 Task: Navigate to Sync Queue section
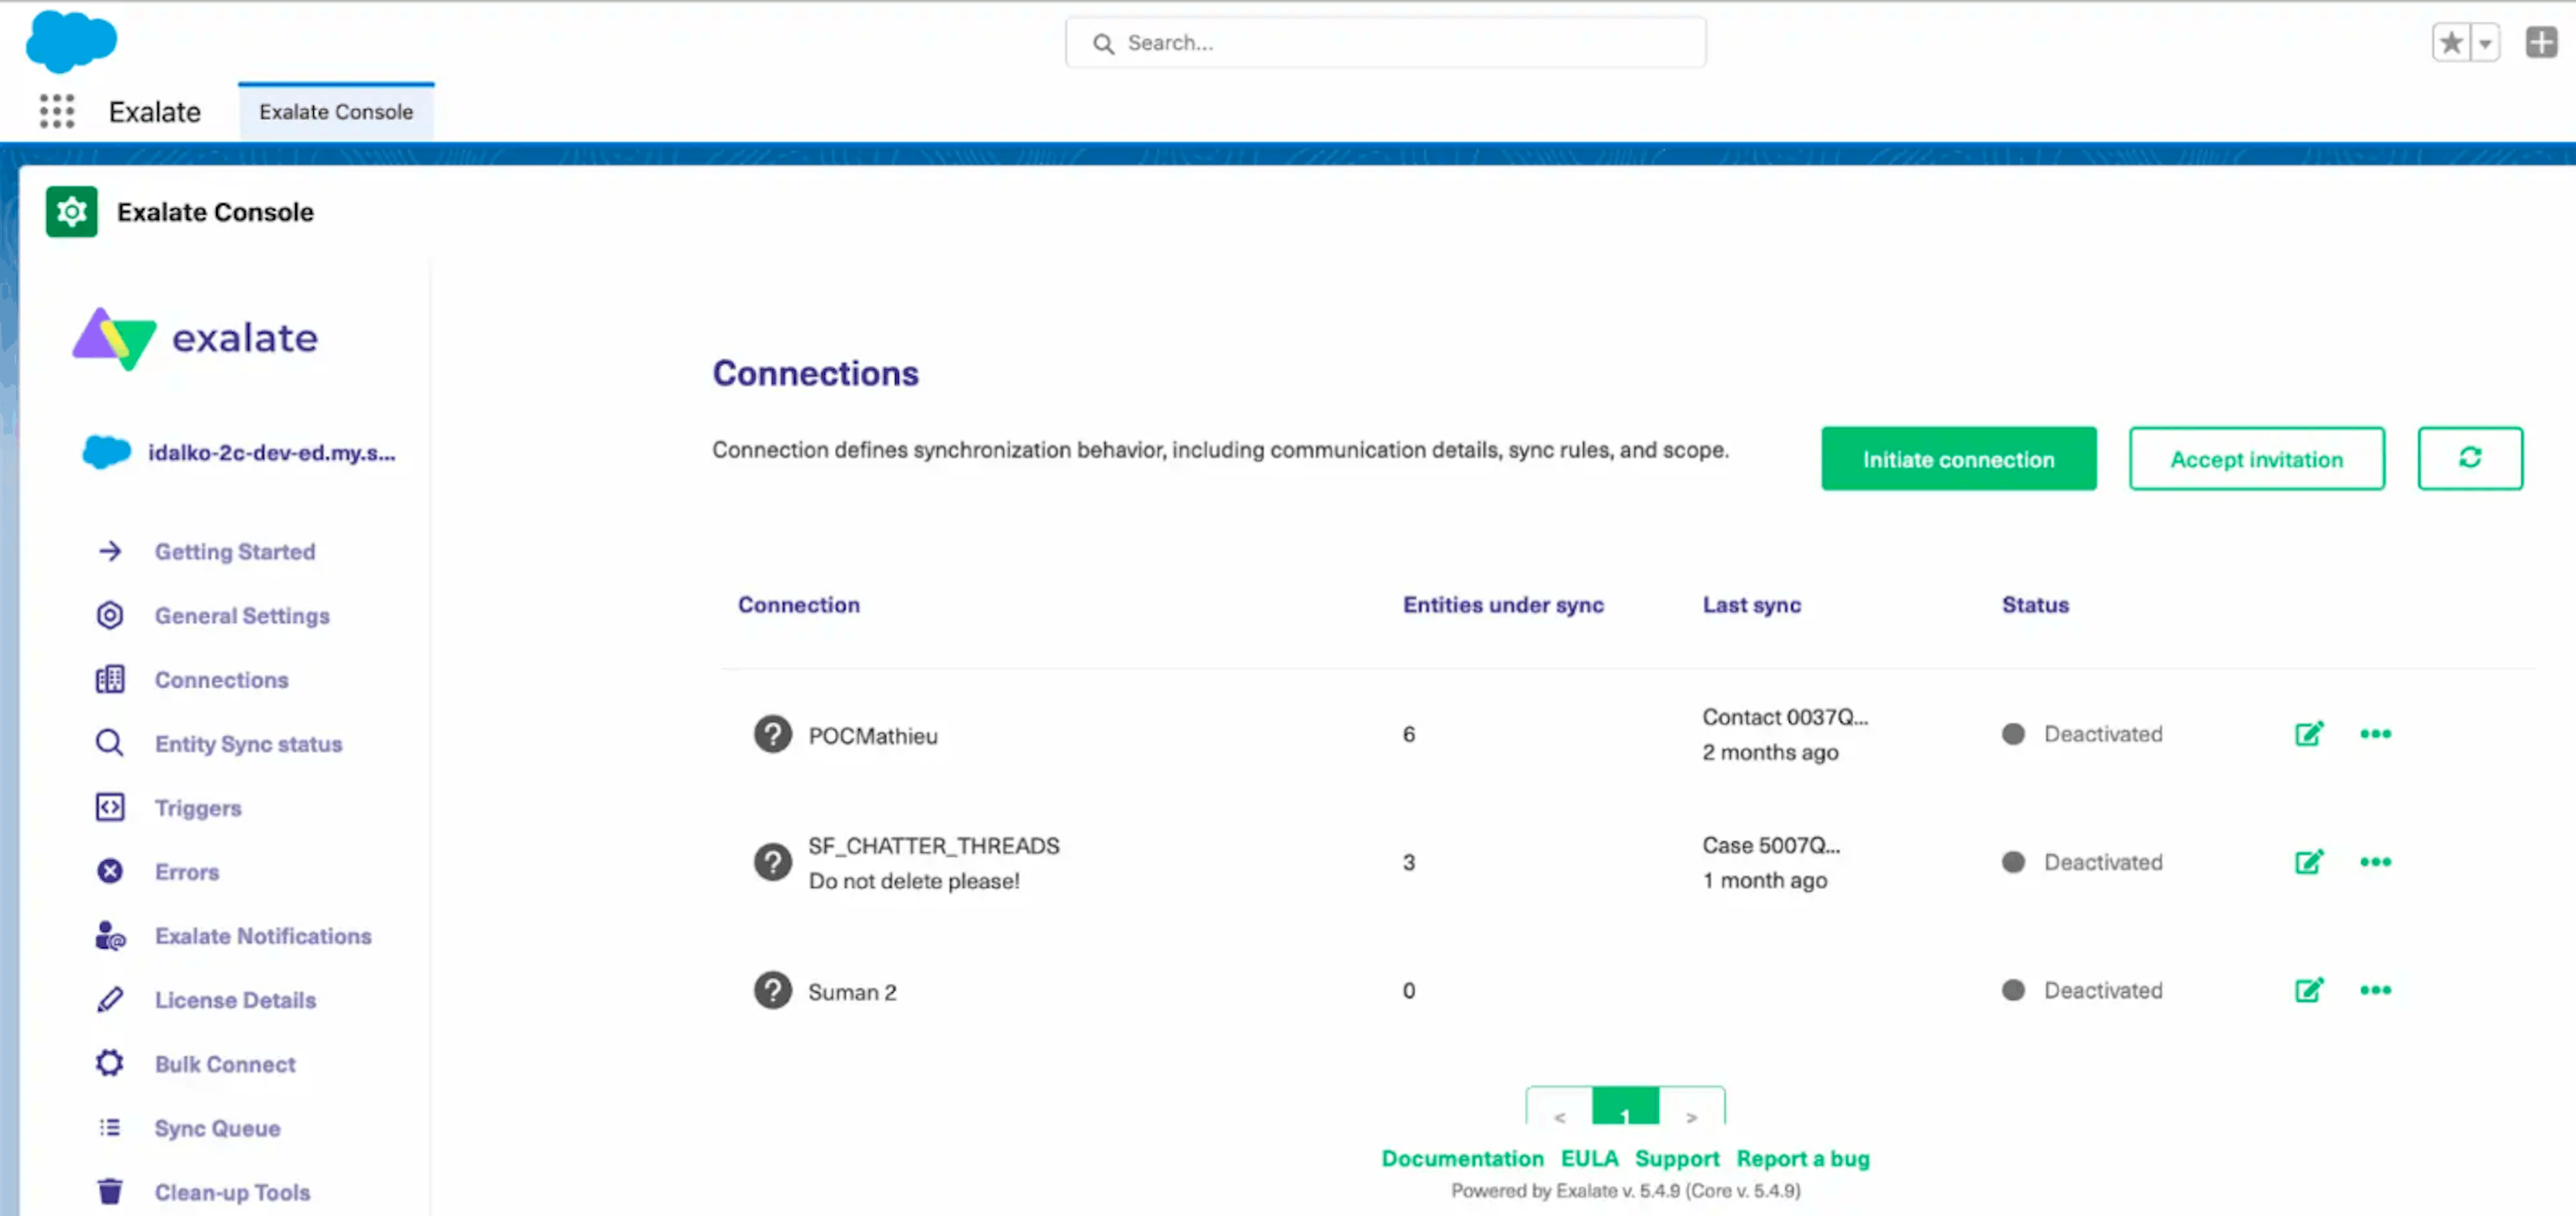click(215, 1127)
